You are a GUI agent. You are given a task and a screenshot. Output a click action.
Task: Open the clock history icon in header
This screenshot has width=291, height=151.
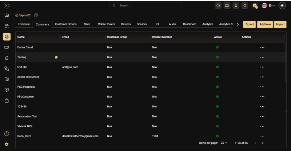tap(218, 5)
